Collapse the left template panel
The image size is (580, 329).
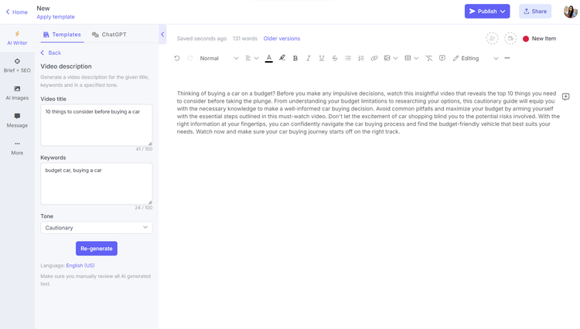coord(162,34)
